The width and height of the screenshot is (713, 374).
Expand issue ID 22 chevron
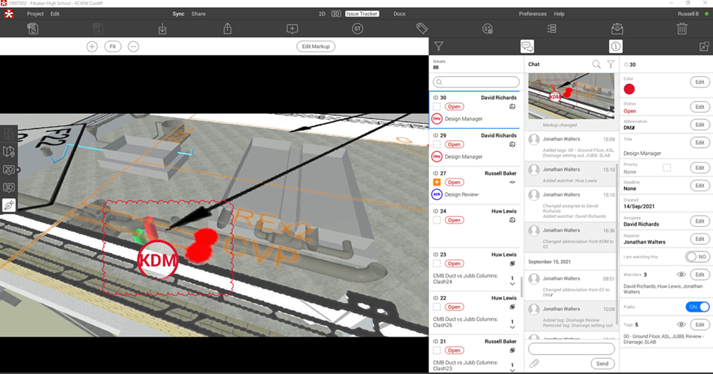click(x=512, y=327)
